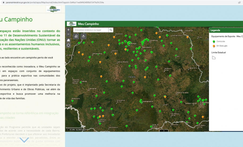Click the orange marker near Paranavaí

pyautogui.click(x=114, y=37)
